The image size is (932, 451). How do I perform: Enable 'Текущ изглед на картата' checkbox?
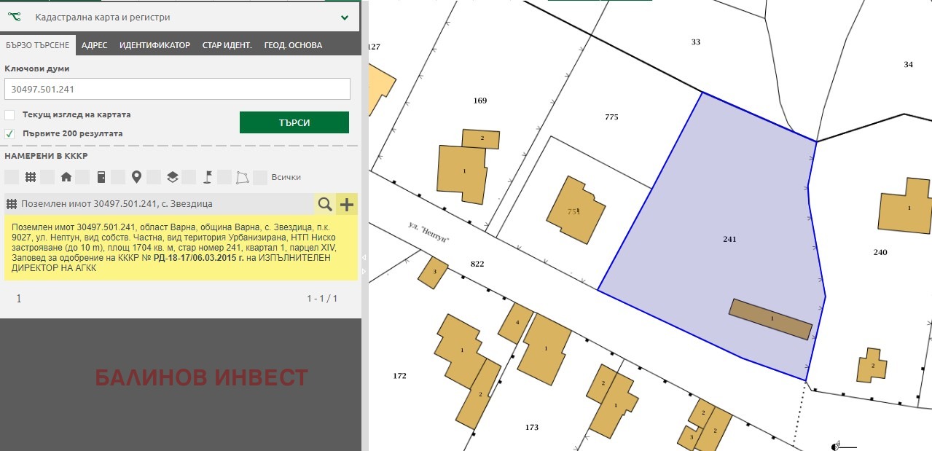click(x=9, y=115)
